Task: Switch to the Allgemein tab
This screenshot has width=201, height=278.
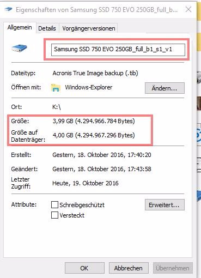Action: point(20,28)
